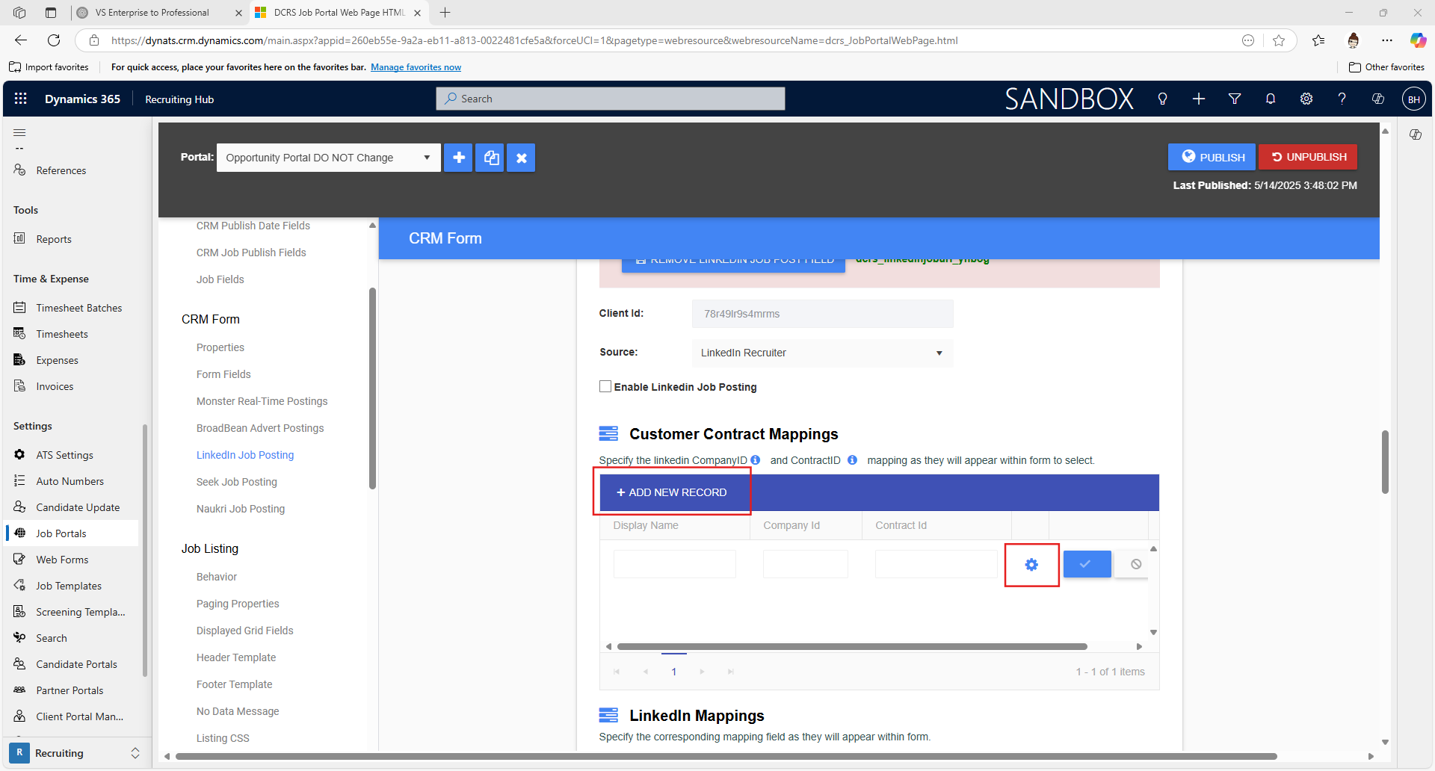Select Form Fields under CRM Form

tap(223, 374)
